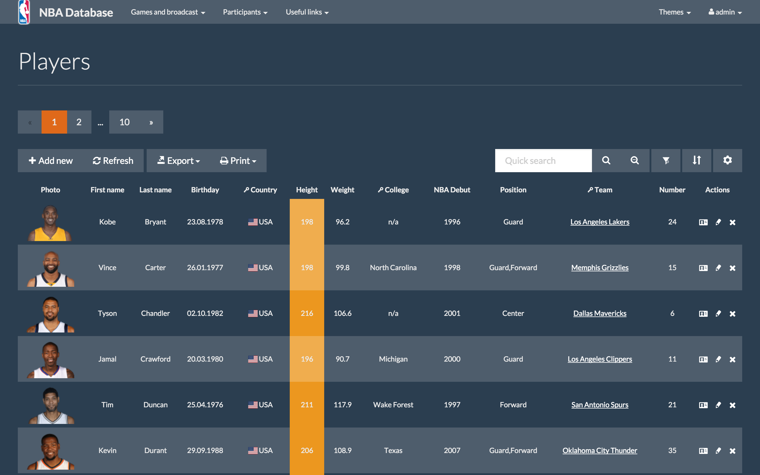Clear active filters with the filter icon

click(x=666, y=161)
